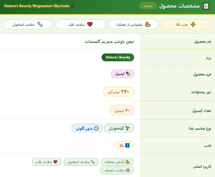This screenshot has width=215, height=177.
Task: Click the heart icon in bottom سلامت قلب tag
Action: [x=55, y=162]
